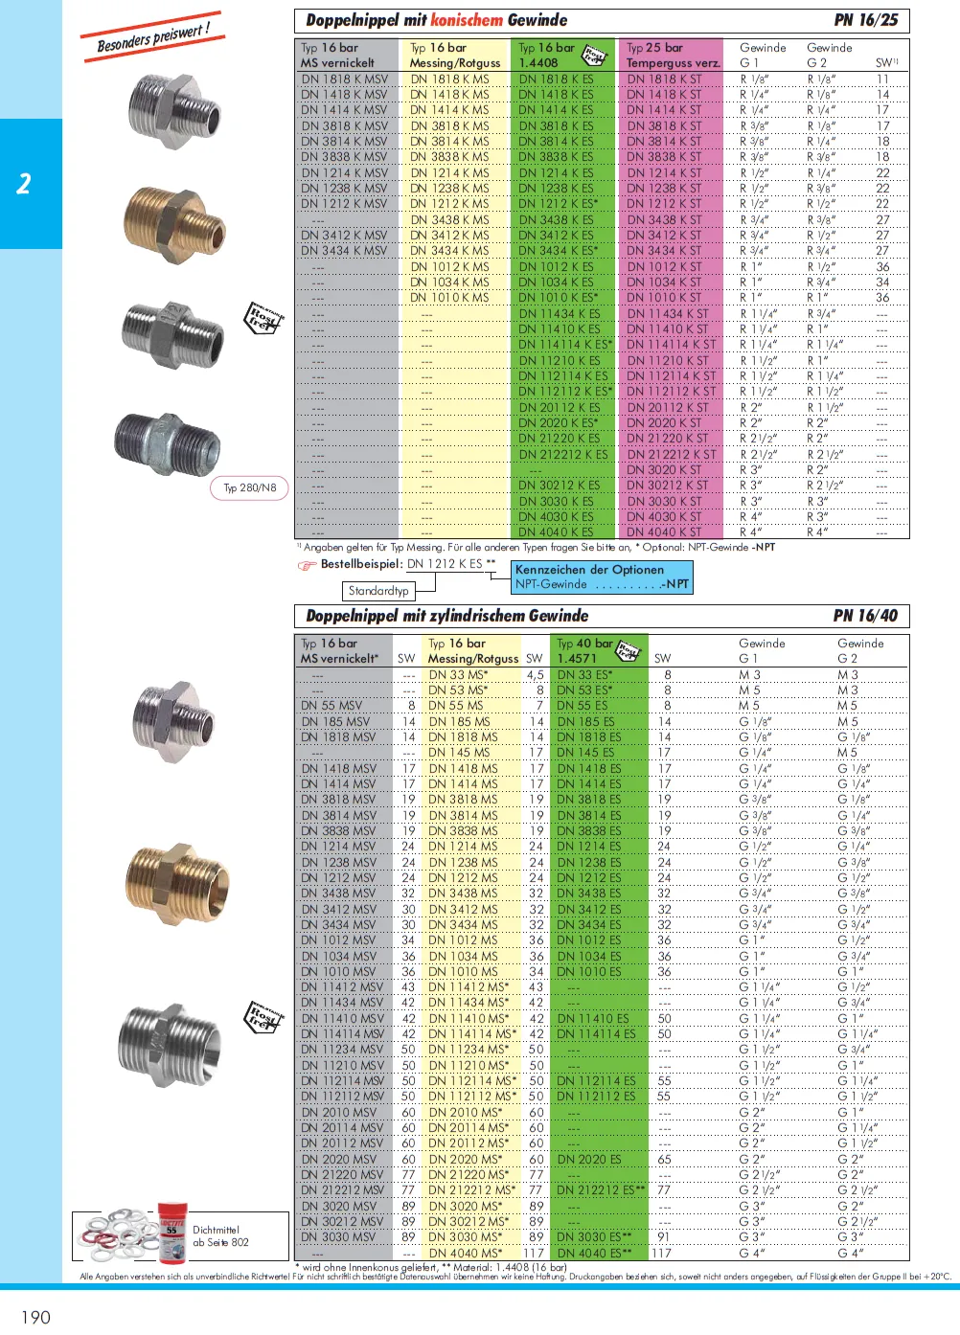Image resolution: width=960 pixels, height=1335 pixels.
Task: Click the Rostfrei badge in the 1.4408 column header
Action: 595,56
